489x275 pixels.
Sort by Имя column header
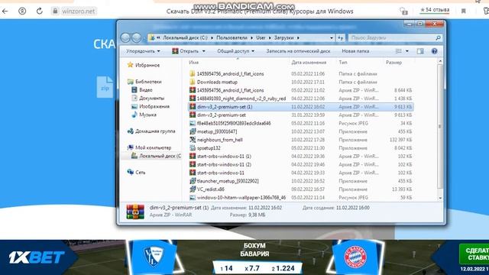pyautogui.click(x=193, y=63)
